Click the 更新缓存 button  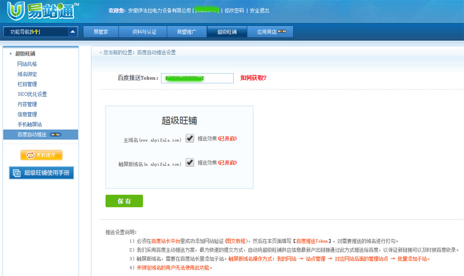tap(41, 155)
